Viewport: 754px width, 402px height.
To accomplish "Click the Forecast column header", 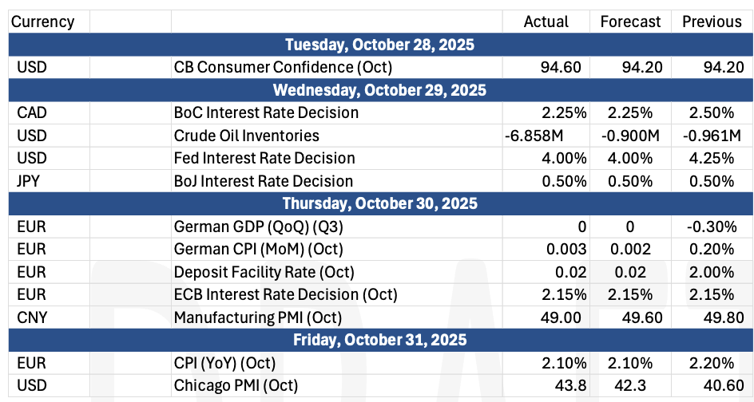I will coord(630,22).
